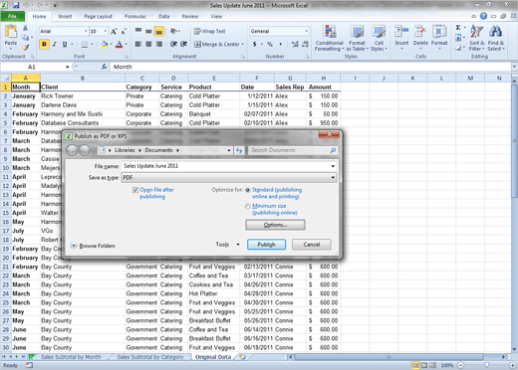Switch to the Page Layout ribbon tab

tap(98, 16)
